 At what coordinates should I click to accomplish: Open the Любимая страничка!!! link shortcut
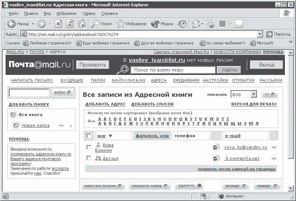tap(47, 43)
